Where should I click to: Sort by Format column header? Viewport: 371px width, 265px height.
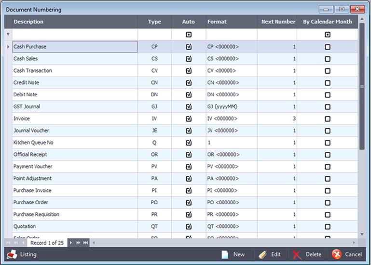[x=232, y=22]
